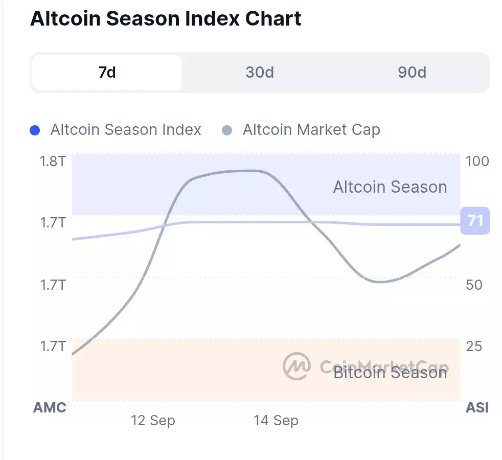Select the 30d time range tab
Viewport: 502px width, 460px height.
tap(260, 73)
